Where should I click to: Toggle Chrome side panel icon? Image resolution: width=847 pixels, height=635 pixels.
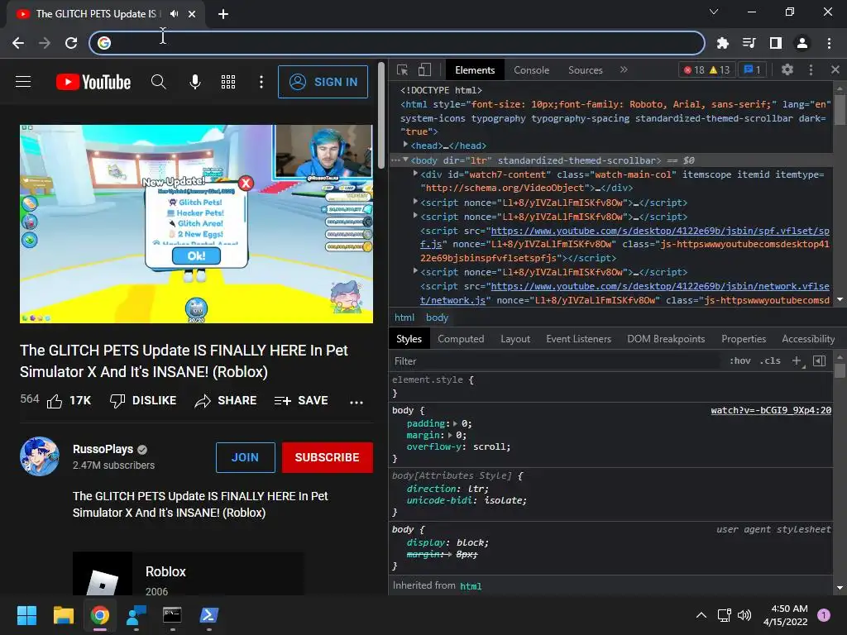(x=775, y=43)
